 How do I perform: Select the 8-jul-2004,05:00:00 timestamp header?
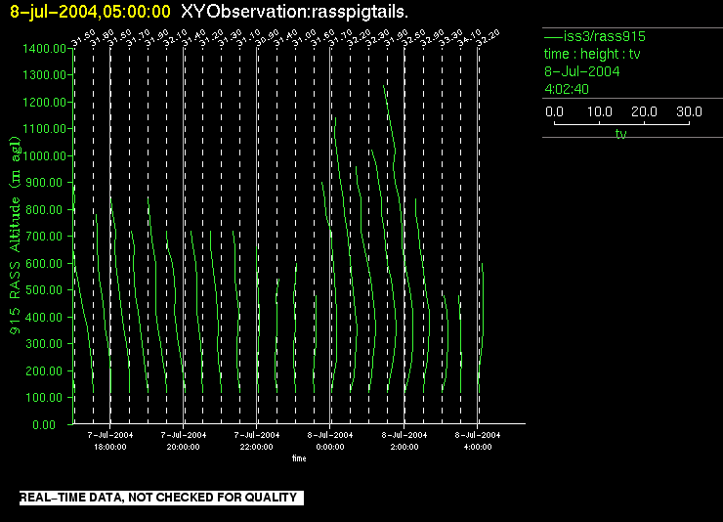pyautogui.click(x=90, y=11)
